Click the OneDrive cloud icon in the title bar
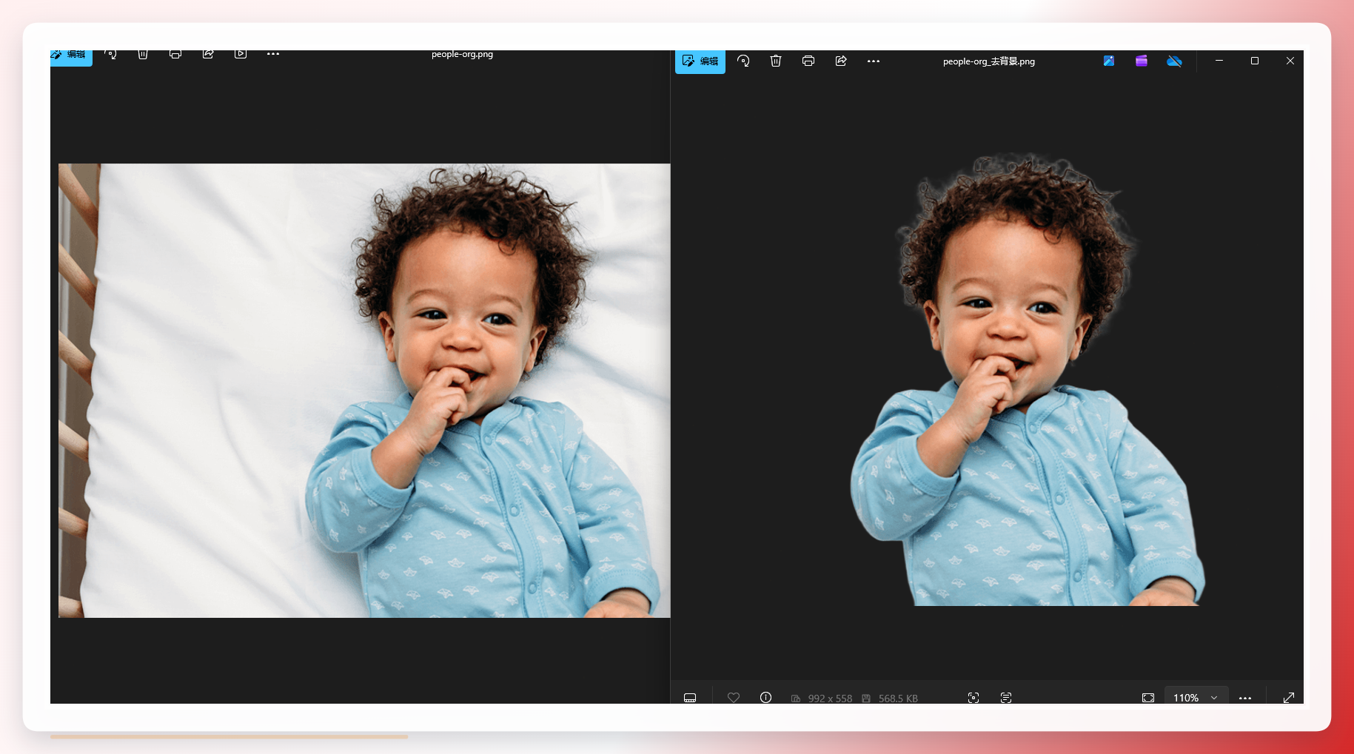This screenshot has width=1354, height=754. point(1174,61)
